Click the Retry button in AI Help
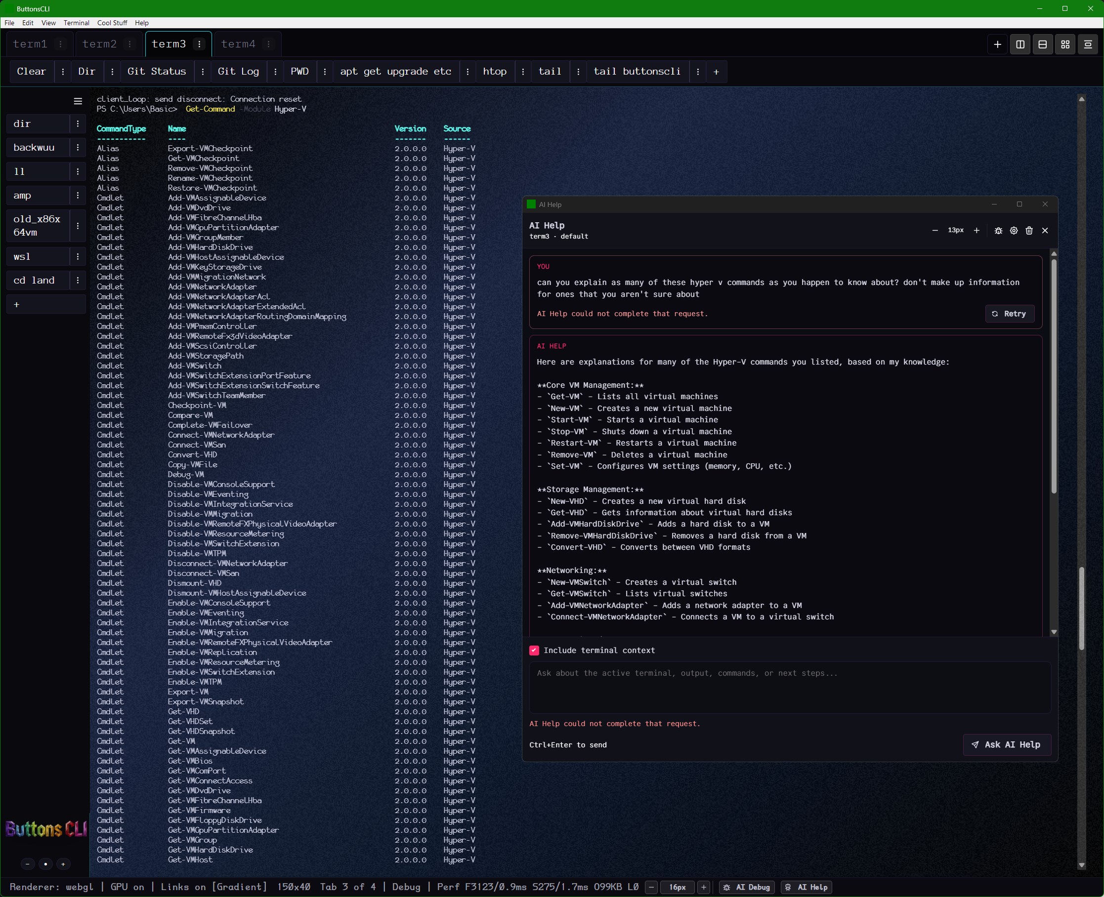The image size is (1104, 897). coord(1010,314)
